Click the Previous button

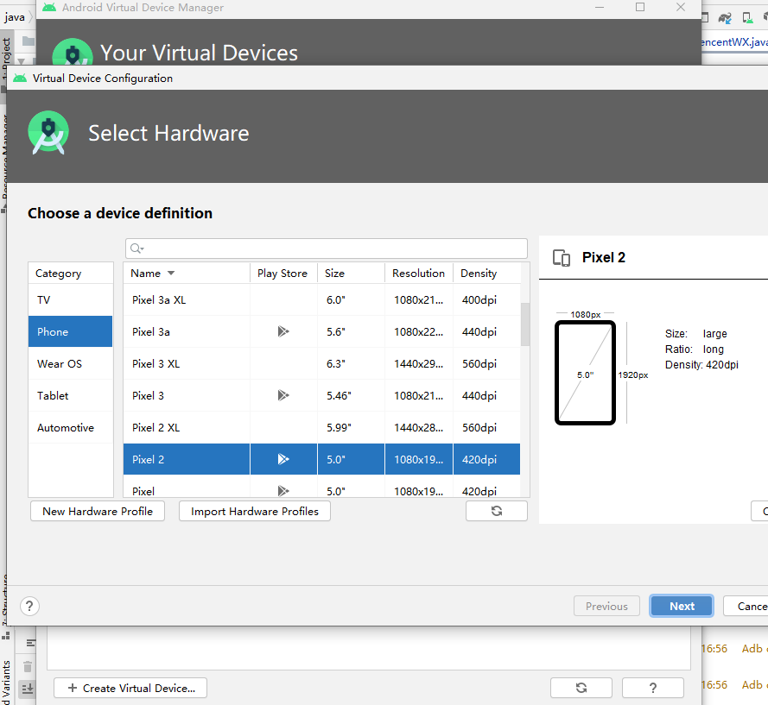(606, 606)
